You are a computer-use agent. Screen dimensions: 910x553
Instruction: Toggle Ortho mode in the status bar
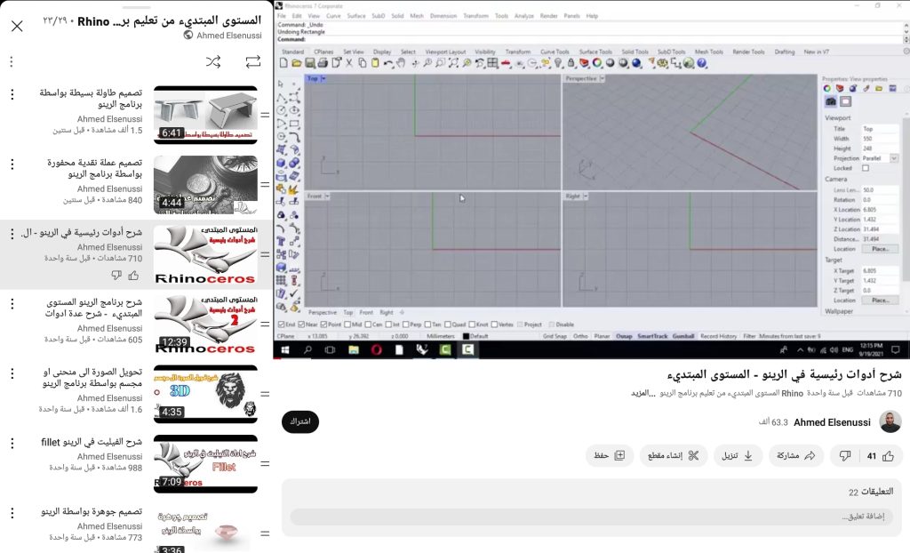click(582, 336)
